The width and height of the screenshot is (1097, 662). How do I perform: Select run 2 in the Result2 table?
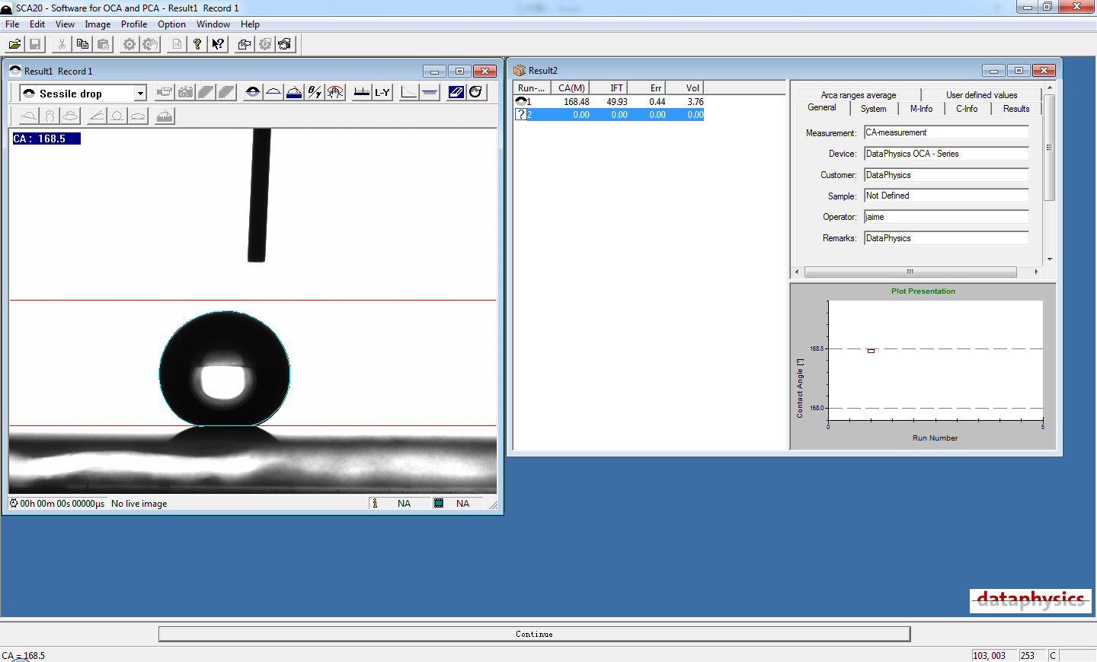[609, 114]
